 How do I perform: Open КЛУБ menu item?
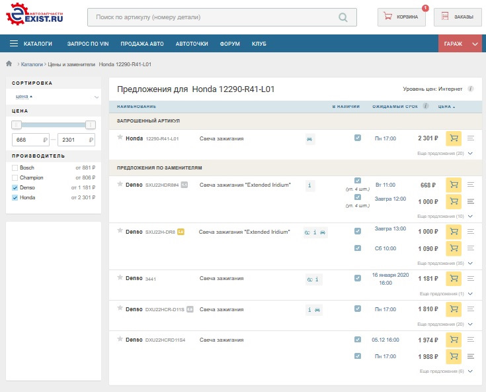pyautogui.click(x=259, y=44)
